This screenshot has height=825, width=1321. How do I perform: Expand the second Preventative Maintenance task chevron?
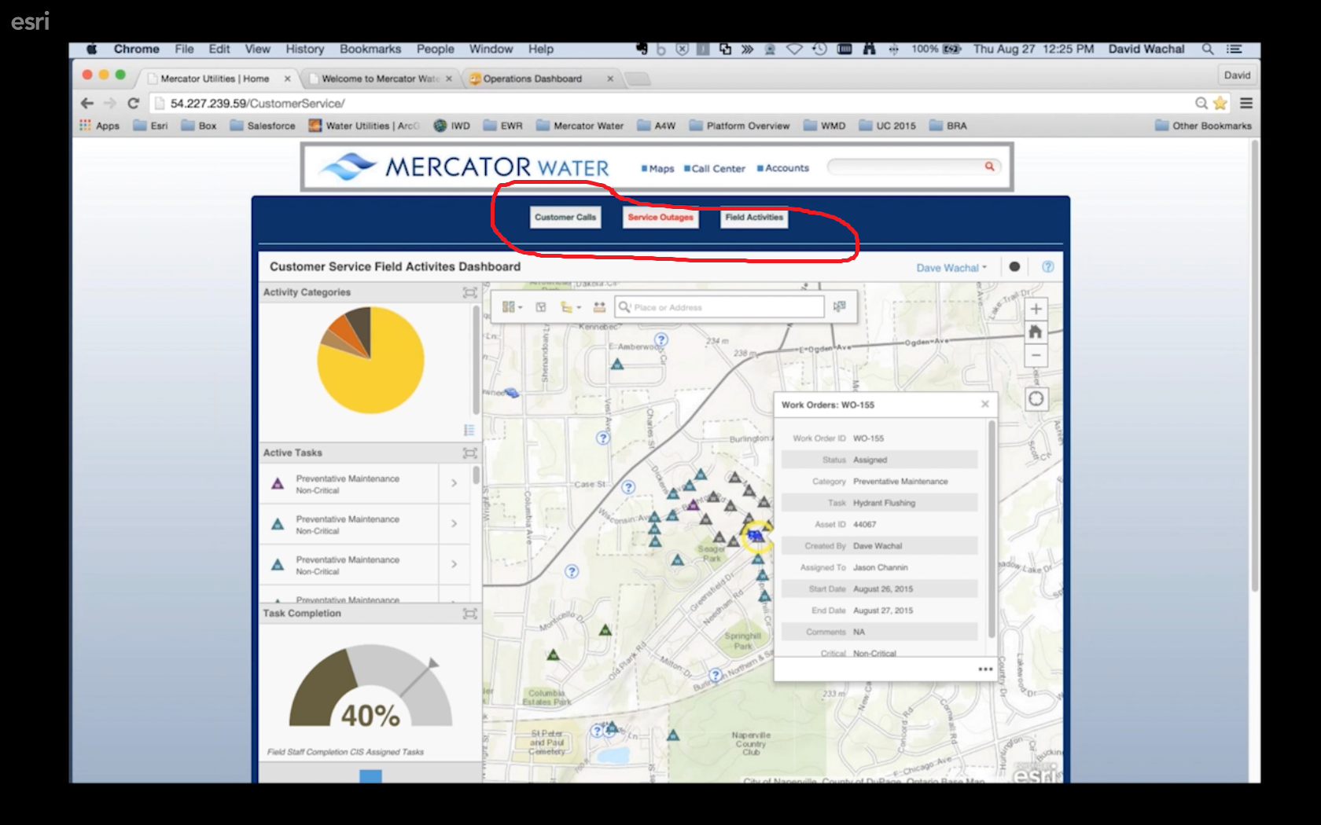point(454,523)
